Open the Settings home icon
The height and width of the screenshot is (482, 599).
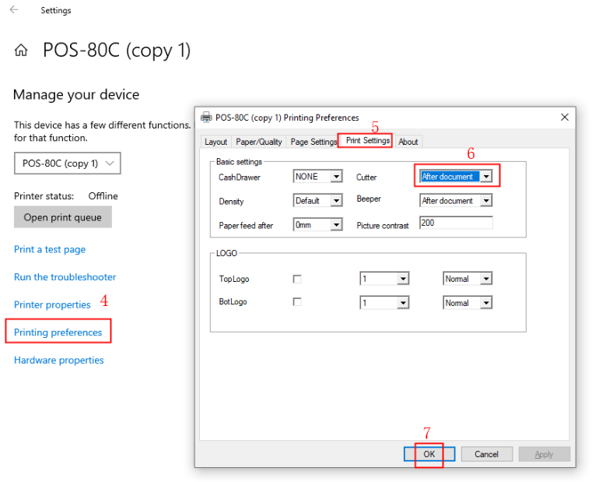[21, 50]
